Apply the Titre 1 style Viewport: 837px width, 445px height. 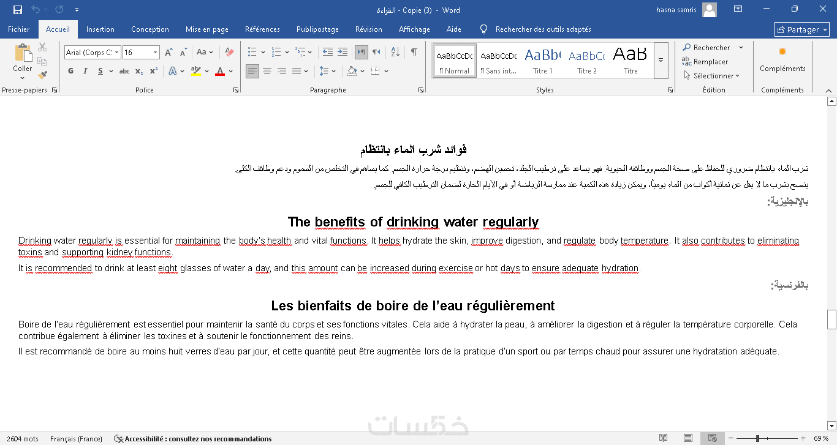coord(542,61)
